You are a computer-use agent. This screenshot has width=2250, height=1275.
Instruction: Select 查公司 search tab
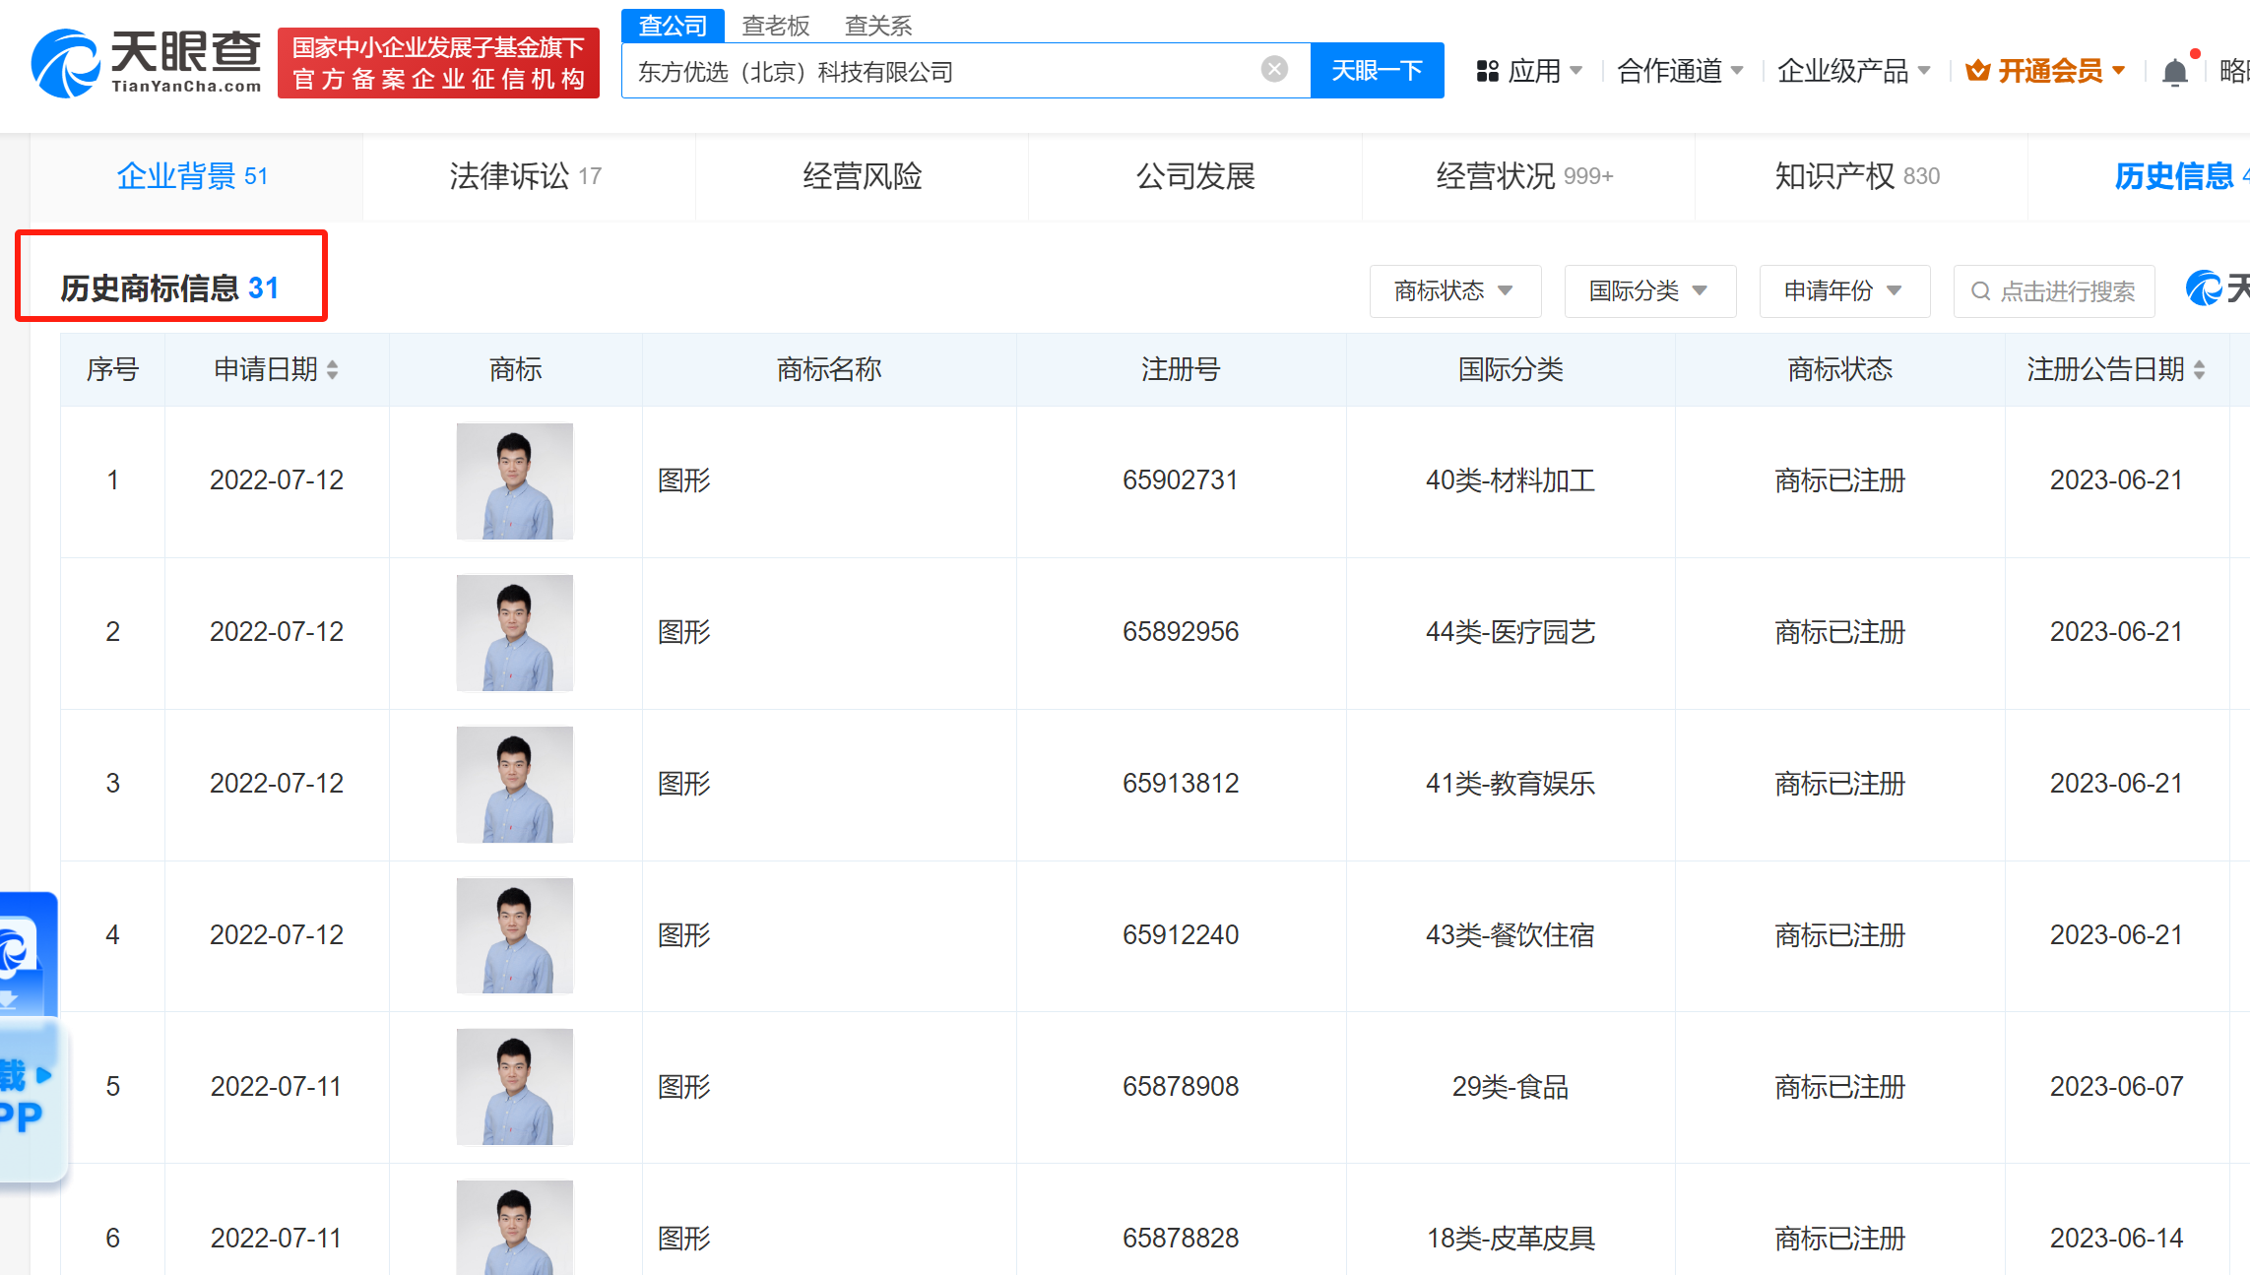(x=674, y=26)
